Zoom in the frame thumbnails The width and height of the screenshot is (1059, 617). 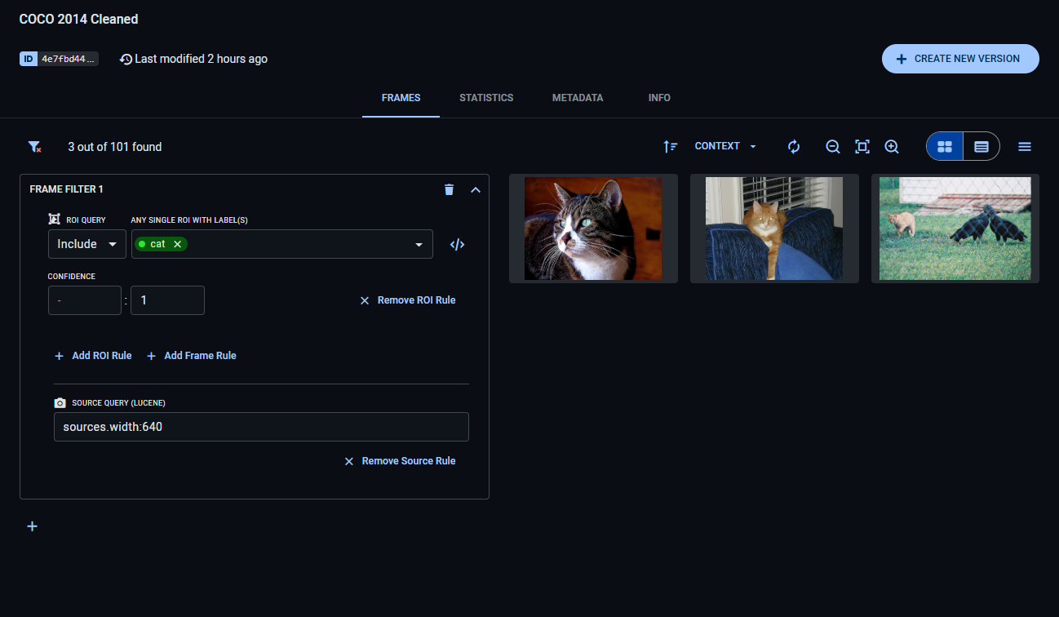coord(892,147)
